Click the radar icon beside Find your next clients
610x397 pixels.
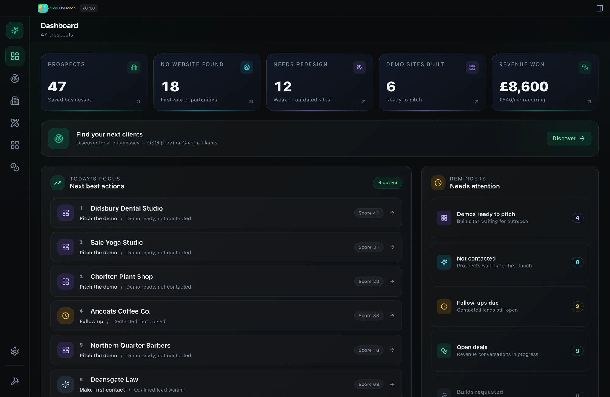tap(59, 139)
